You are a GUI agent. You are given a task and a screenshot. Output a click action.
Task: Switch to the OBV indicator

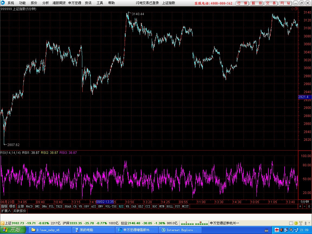tap(86, 206)
